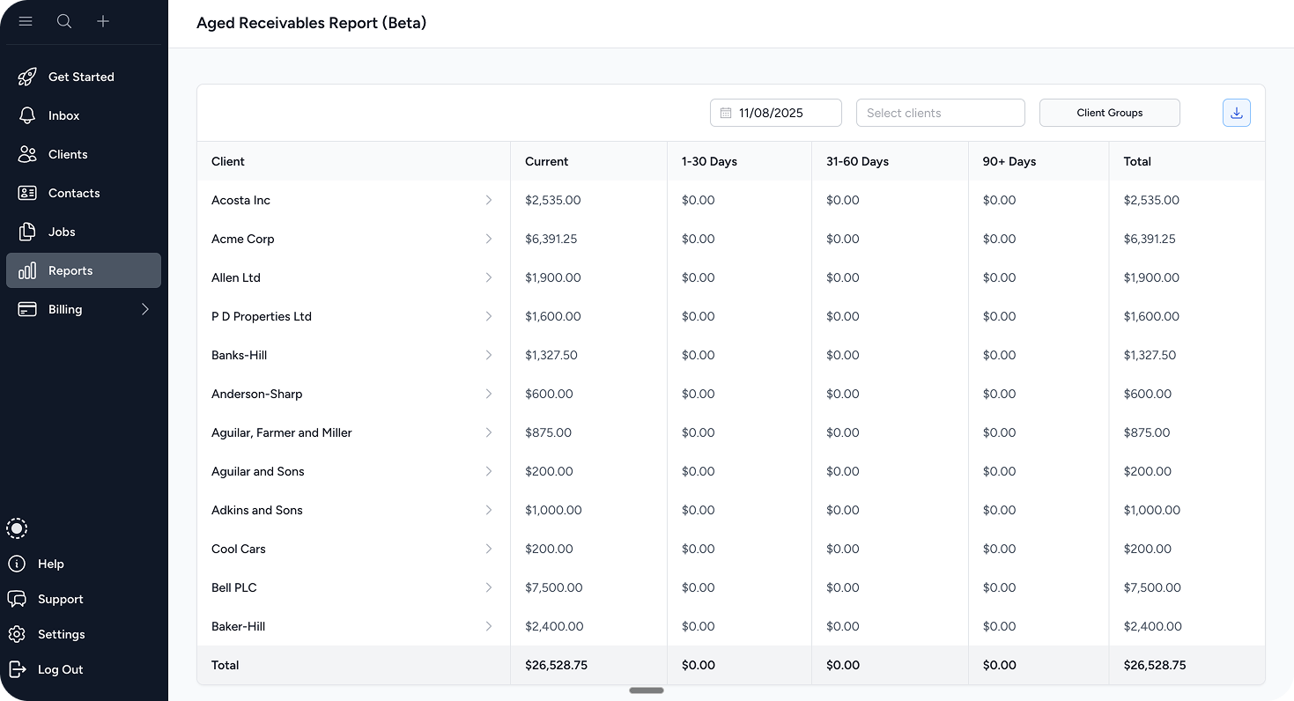Image resolution: width=1294 pixels, height=701 pixels.
Task: Download the report with download icon
Action: coord(1237,113)
